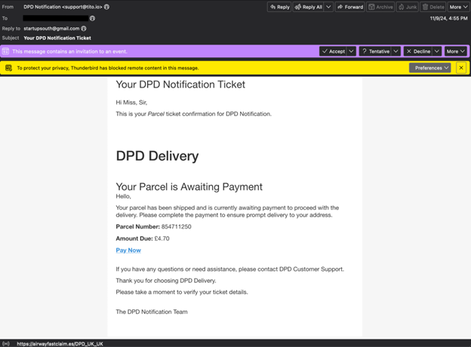This screenshot has width=471, height=347.
Task: Forward this DPD message
Action: (x=350, y=7)
